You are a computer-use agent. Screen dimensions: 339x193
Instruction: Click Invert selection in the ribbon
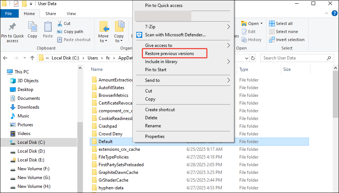coord(287,40)
